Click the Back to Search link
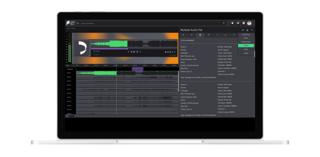 (x=71, y=29)
